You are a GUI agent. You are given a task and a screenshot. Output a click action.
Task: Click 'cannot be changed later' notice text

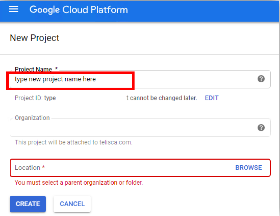tap(162, 98)
